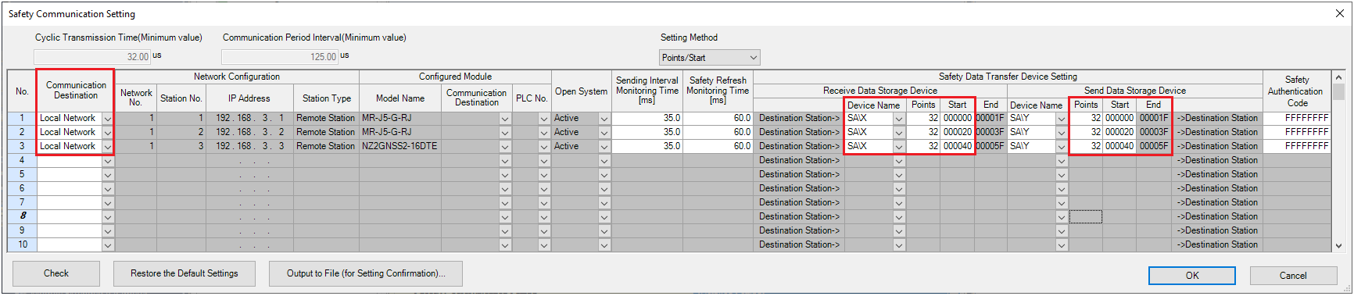
Task: Expand row 1 Open System Active dropdown
Action: [x=604, y=119]
